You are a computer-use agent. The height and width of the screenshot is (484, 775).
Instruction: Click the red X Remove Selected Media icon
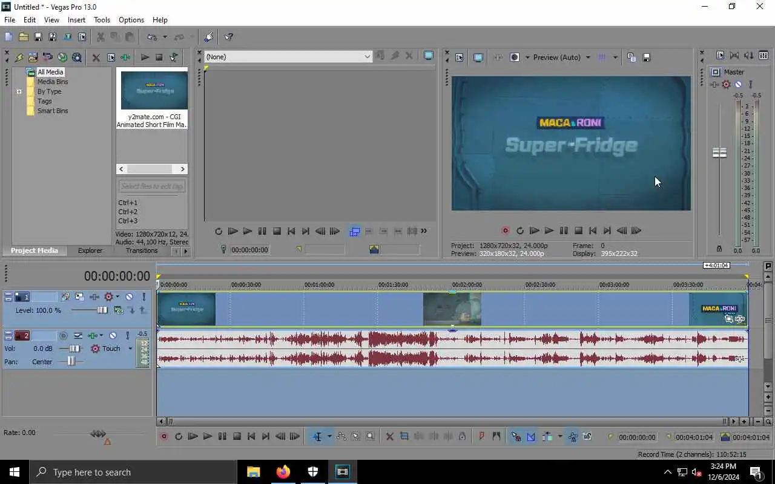tap(96, 57)
